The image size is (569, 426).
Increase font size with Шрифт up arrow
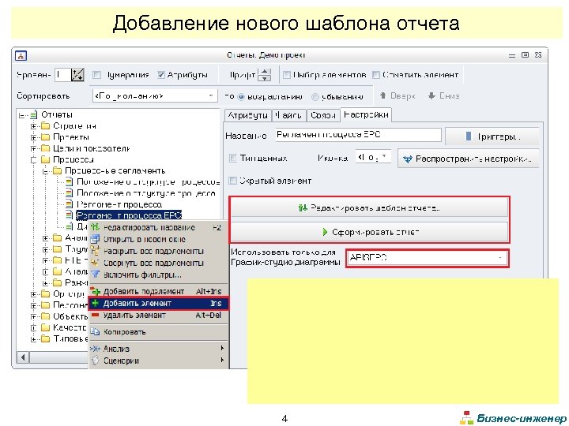tap(266, 72)
